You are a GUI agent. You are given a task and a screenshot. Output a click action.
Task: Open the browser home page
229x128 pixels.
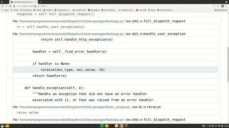point(14,6)
